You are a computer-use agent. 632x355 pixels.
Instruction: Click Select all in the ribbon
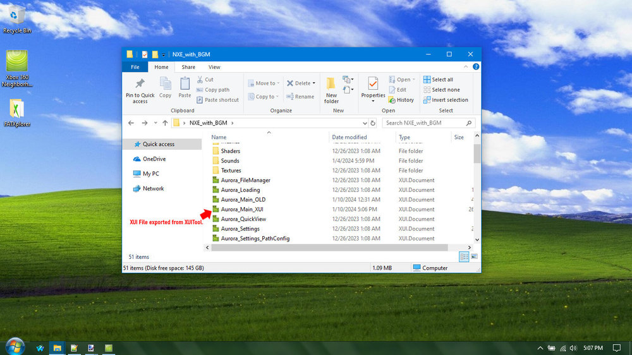(x=438, y=80)
